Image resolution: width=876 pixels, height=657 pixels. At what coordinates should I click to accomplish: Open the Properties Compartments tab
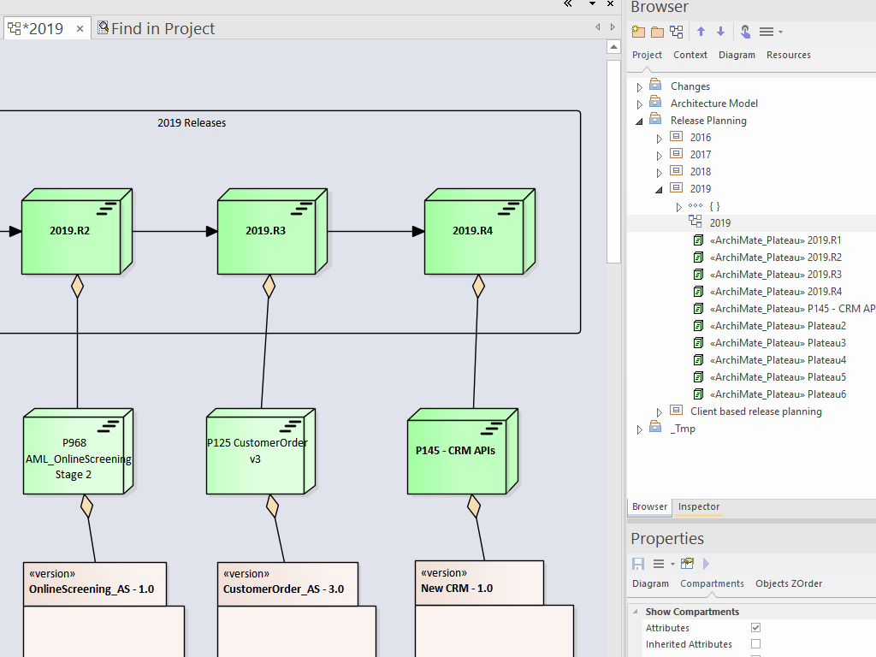point(712,583)
